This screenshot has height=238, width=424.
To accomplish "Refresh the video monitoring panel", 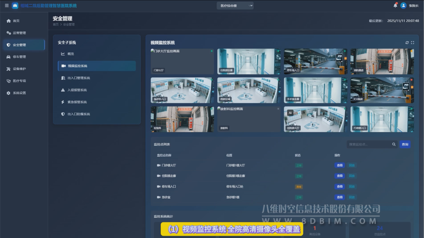I will [x=407, y=43].
